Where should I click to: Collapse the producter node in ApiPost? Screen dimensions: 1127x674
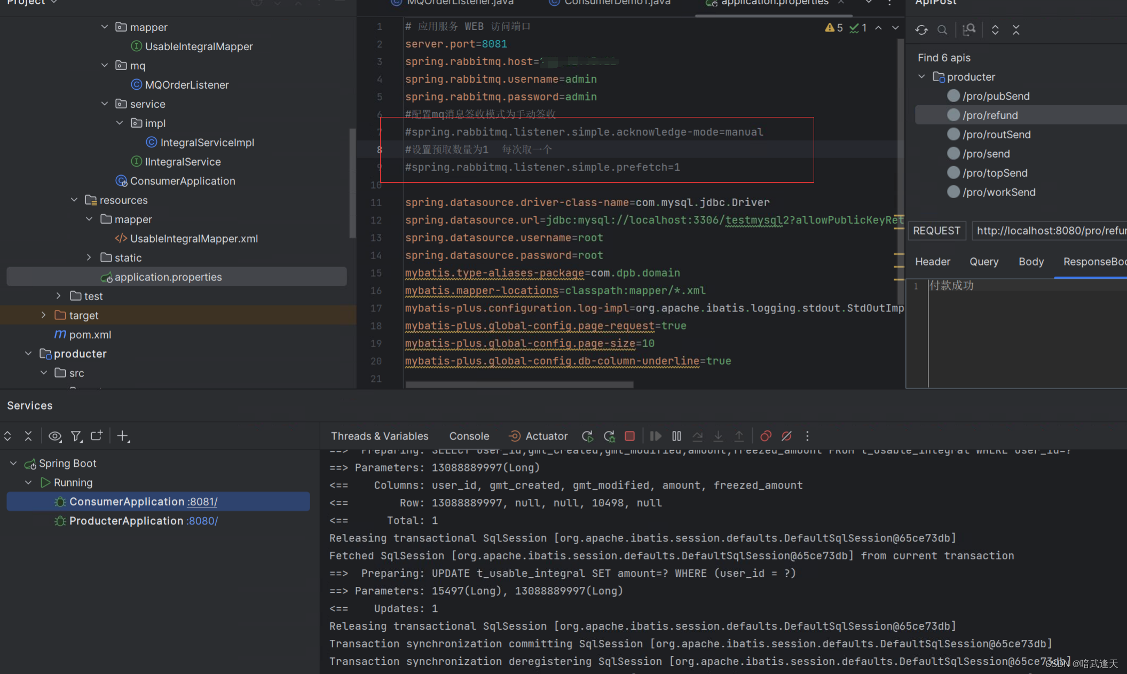921,77
